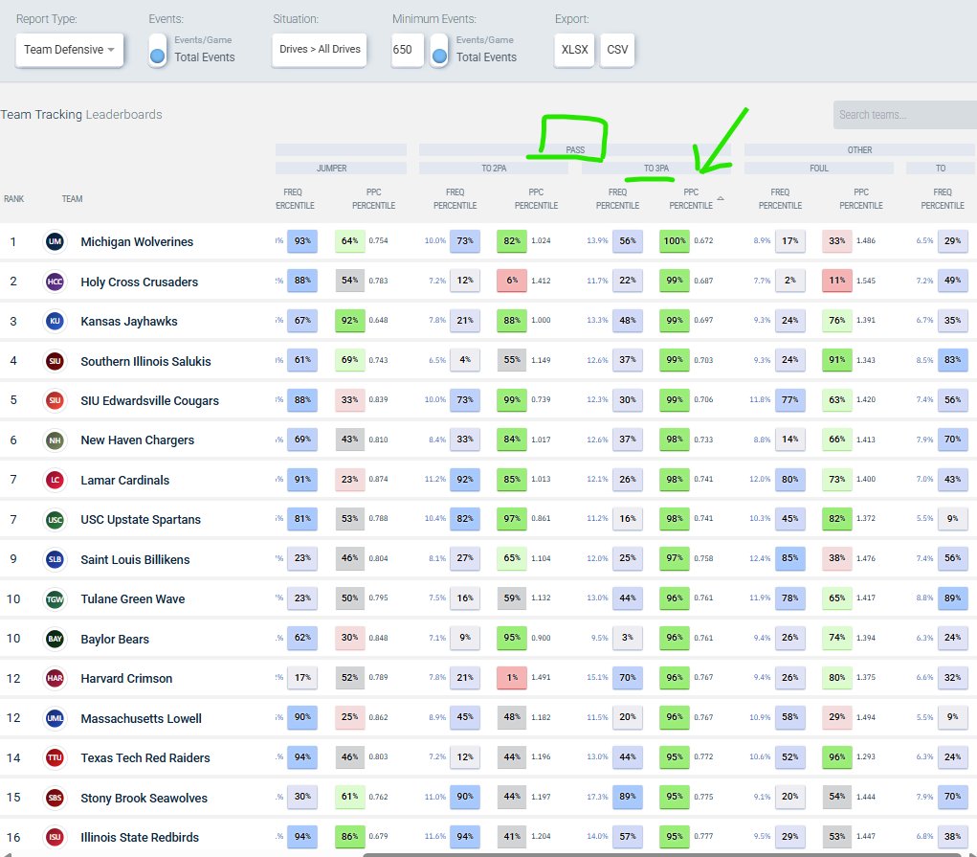Open the Baylor Bears team link
977x857 pixels.
point(115,639)
